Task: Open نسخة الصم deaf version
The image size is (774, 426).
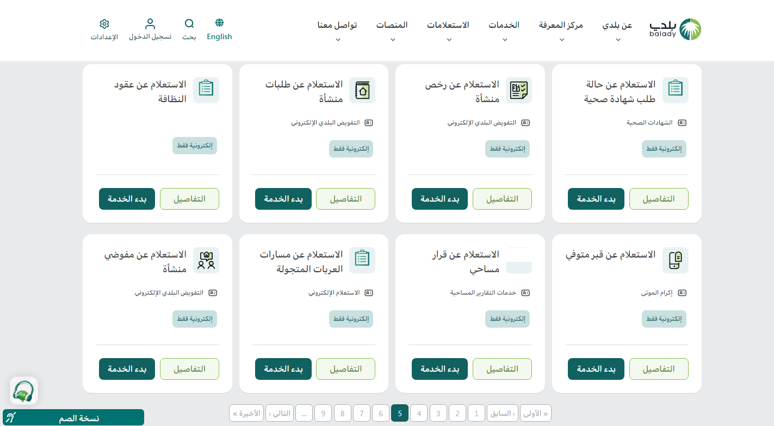Action: [x=73, y=418]
